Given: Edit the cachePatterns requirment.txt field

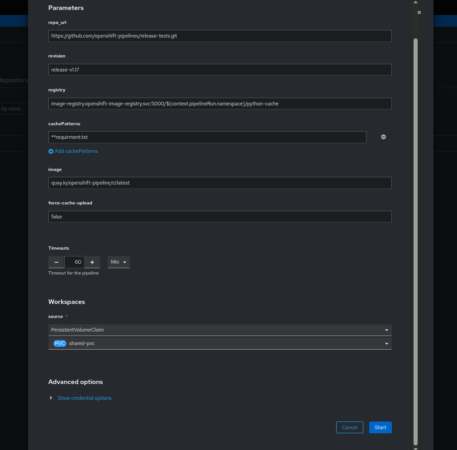Looking at the screenshot, I should tap(207, 137).
